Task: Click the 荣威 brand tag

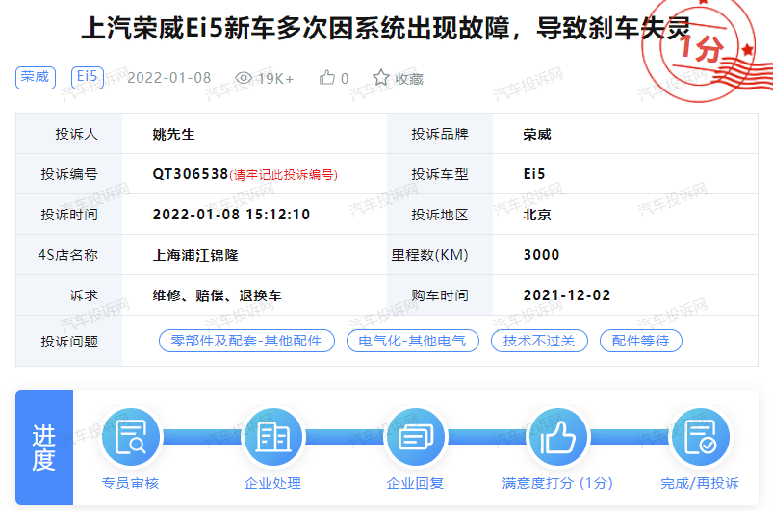Action: coord(36,77)
